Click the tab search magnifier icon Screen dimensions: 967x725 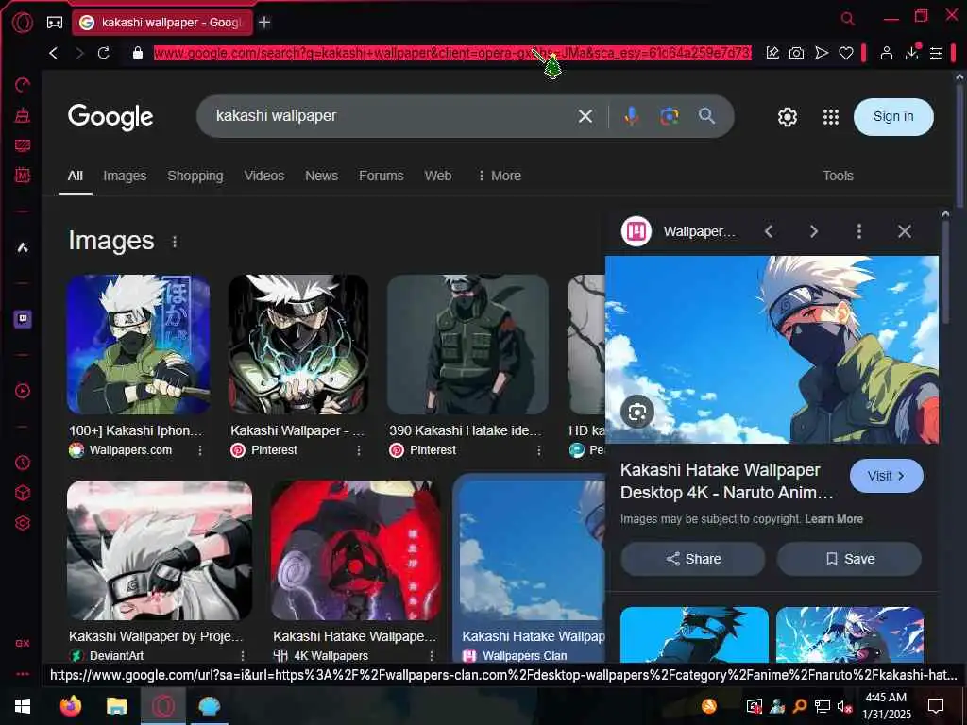[848, 19]
